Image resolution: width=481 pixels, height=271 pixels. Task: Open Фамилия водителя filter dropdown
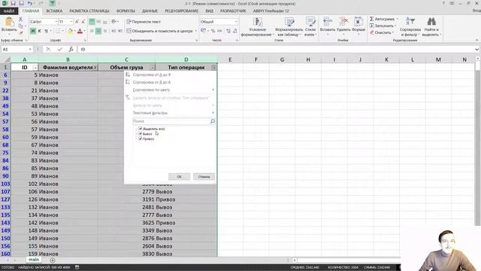[95, 68]
